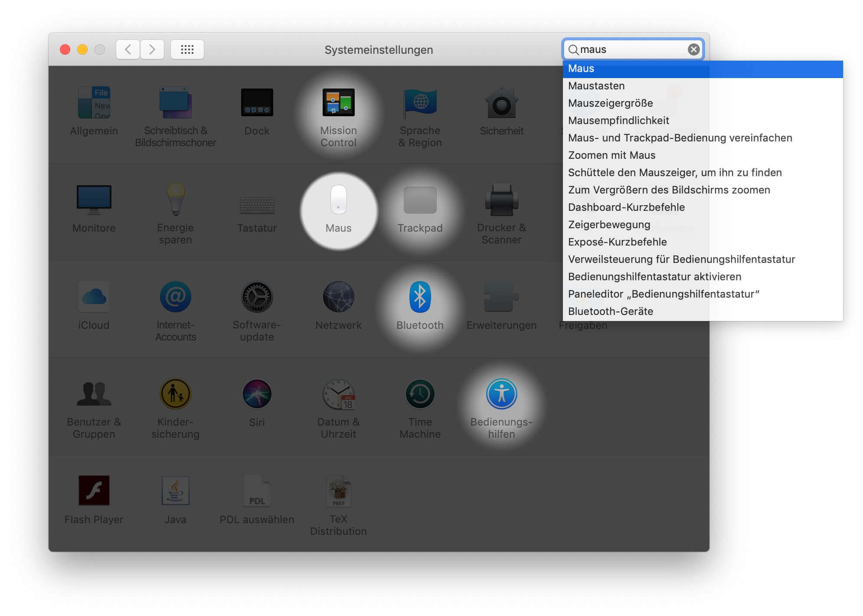Click the show all grid button

(187, 49)
